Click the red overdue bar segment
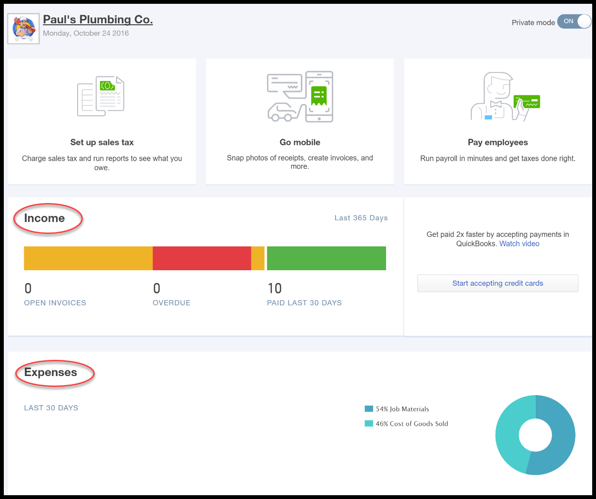The width and height of the screenshot is (596, 499). point(202,258)
